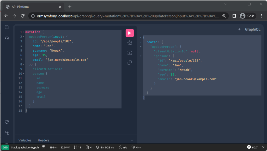
Task: Go forward in the browser
Action: (x=14, y=16)
